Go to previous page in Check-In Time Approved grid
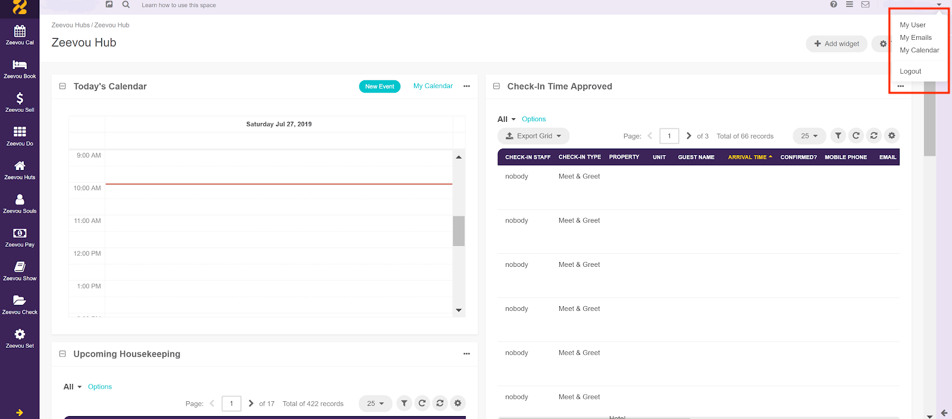This screenshot has width=952, height=419. click(x=650, y=136)
